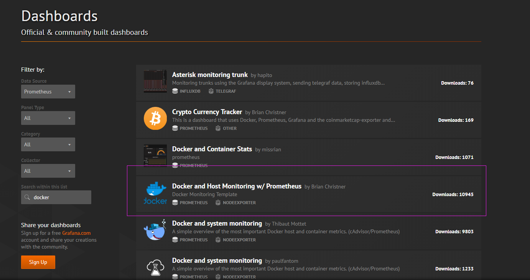Open the Collector filter dropdown
The height and width of the screenshot is (280, 530).
click(48, 171)
